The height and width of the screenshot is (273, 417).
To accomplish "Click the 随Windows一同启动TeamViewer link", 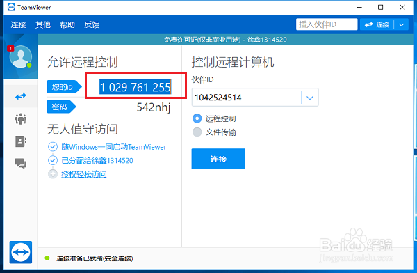I will click(114, 147).
